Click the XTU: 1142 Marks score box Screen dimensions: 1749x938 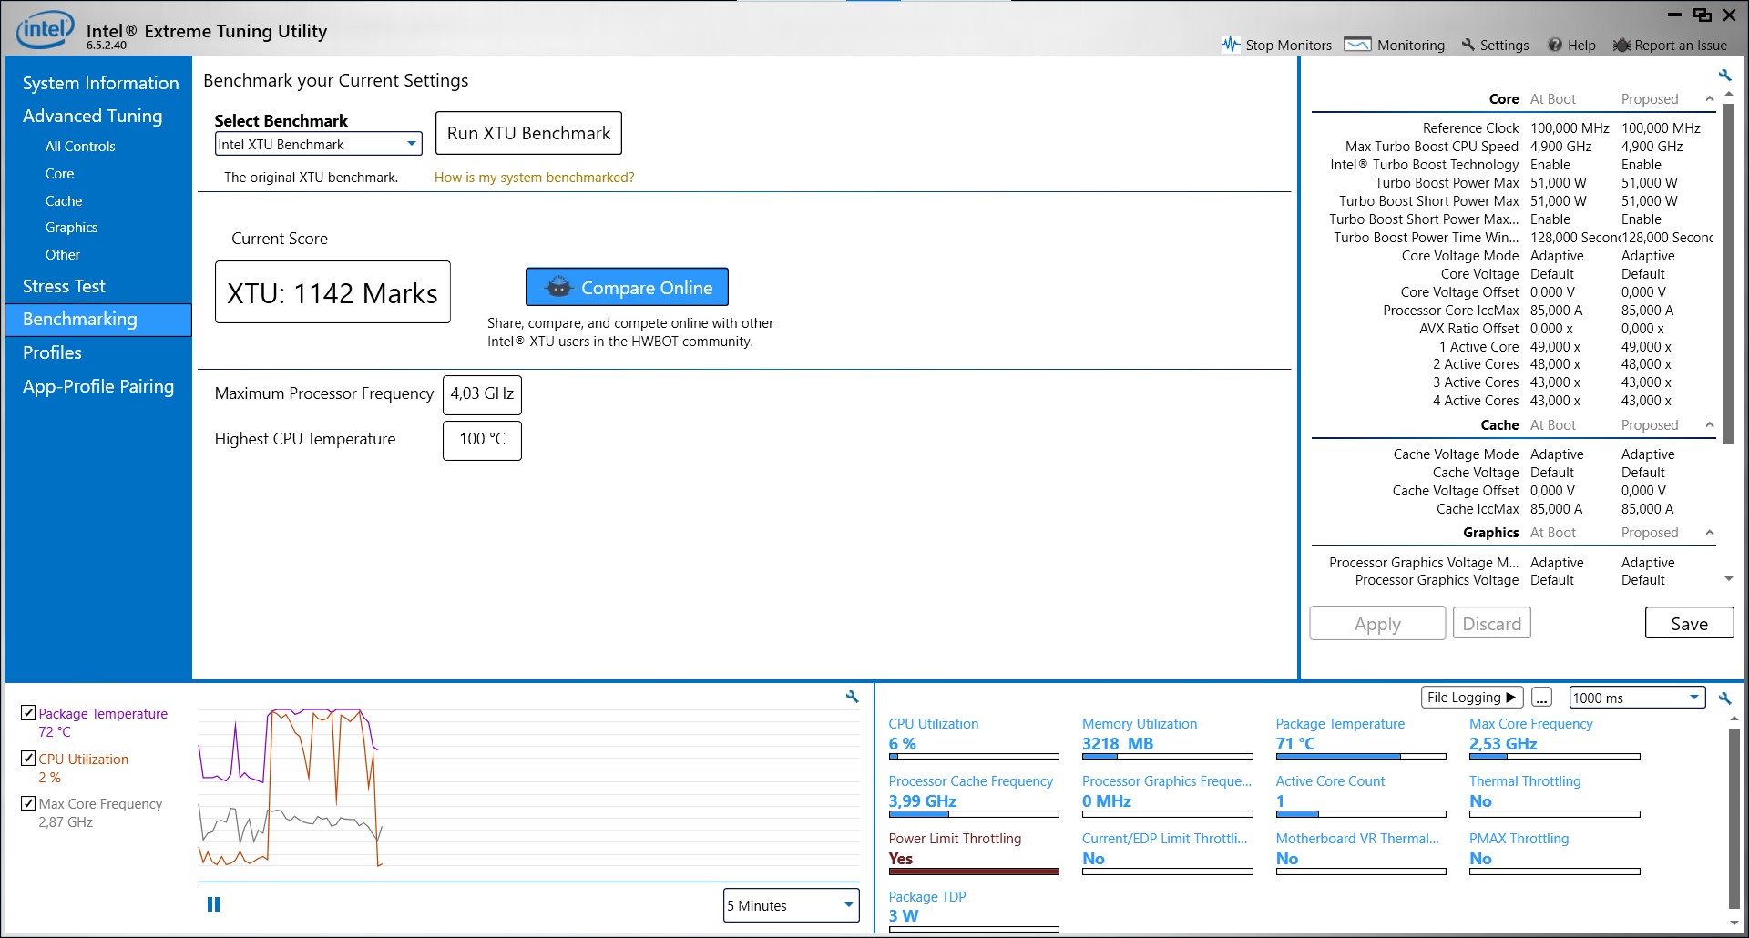pyautogui.click(x=332, y=292)
